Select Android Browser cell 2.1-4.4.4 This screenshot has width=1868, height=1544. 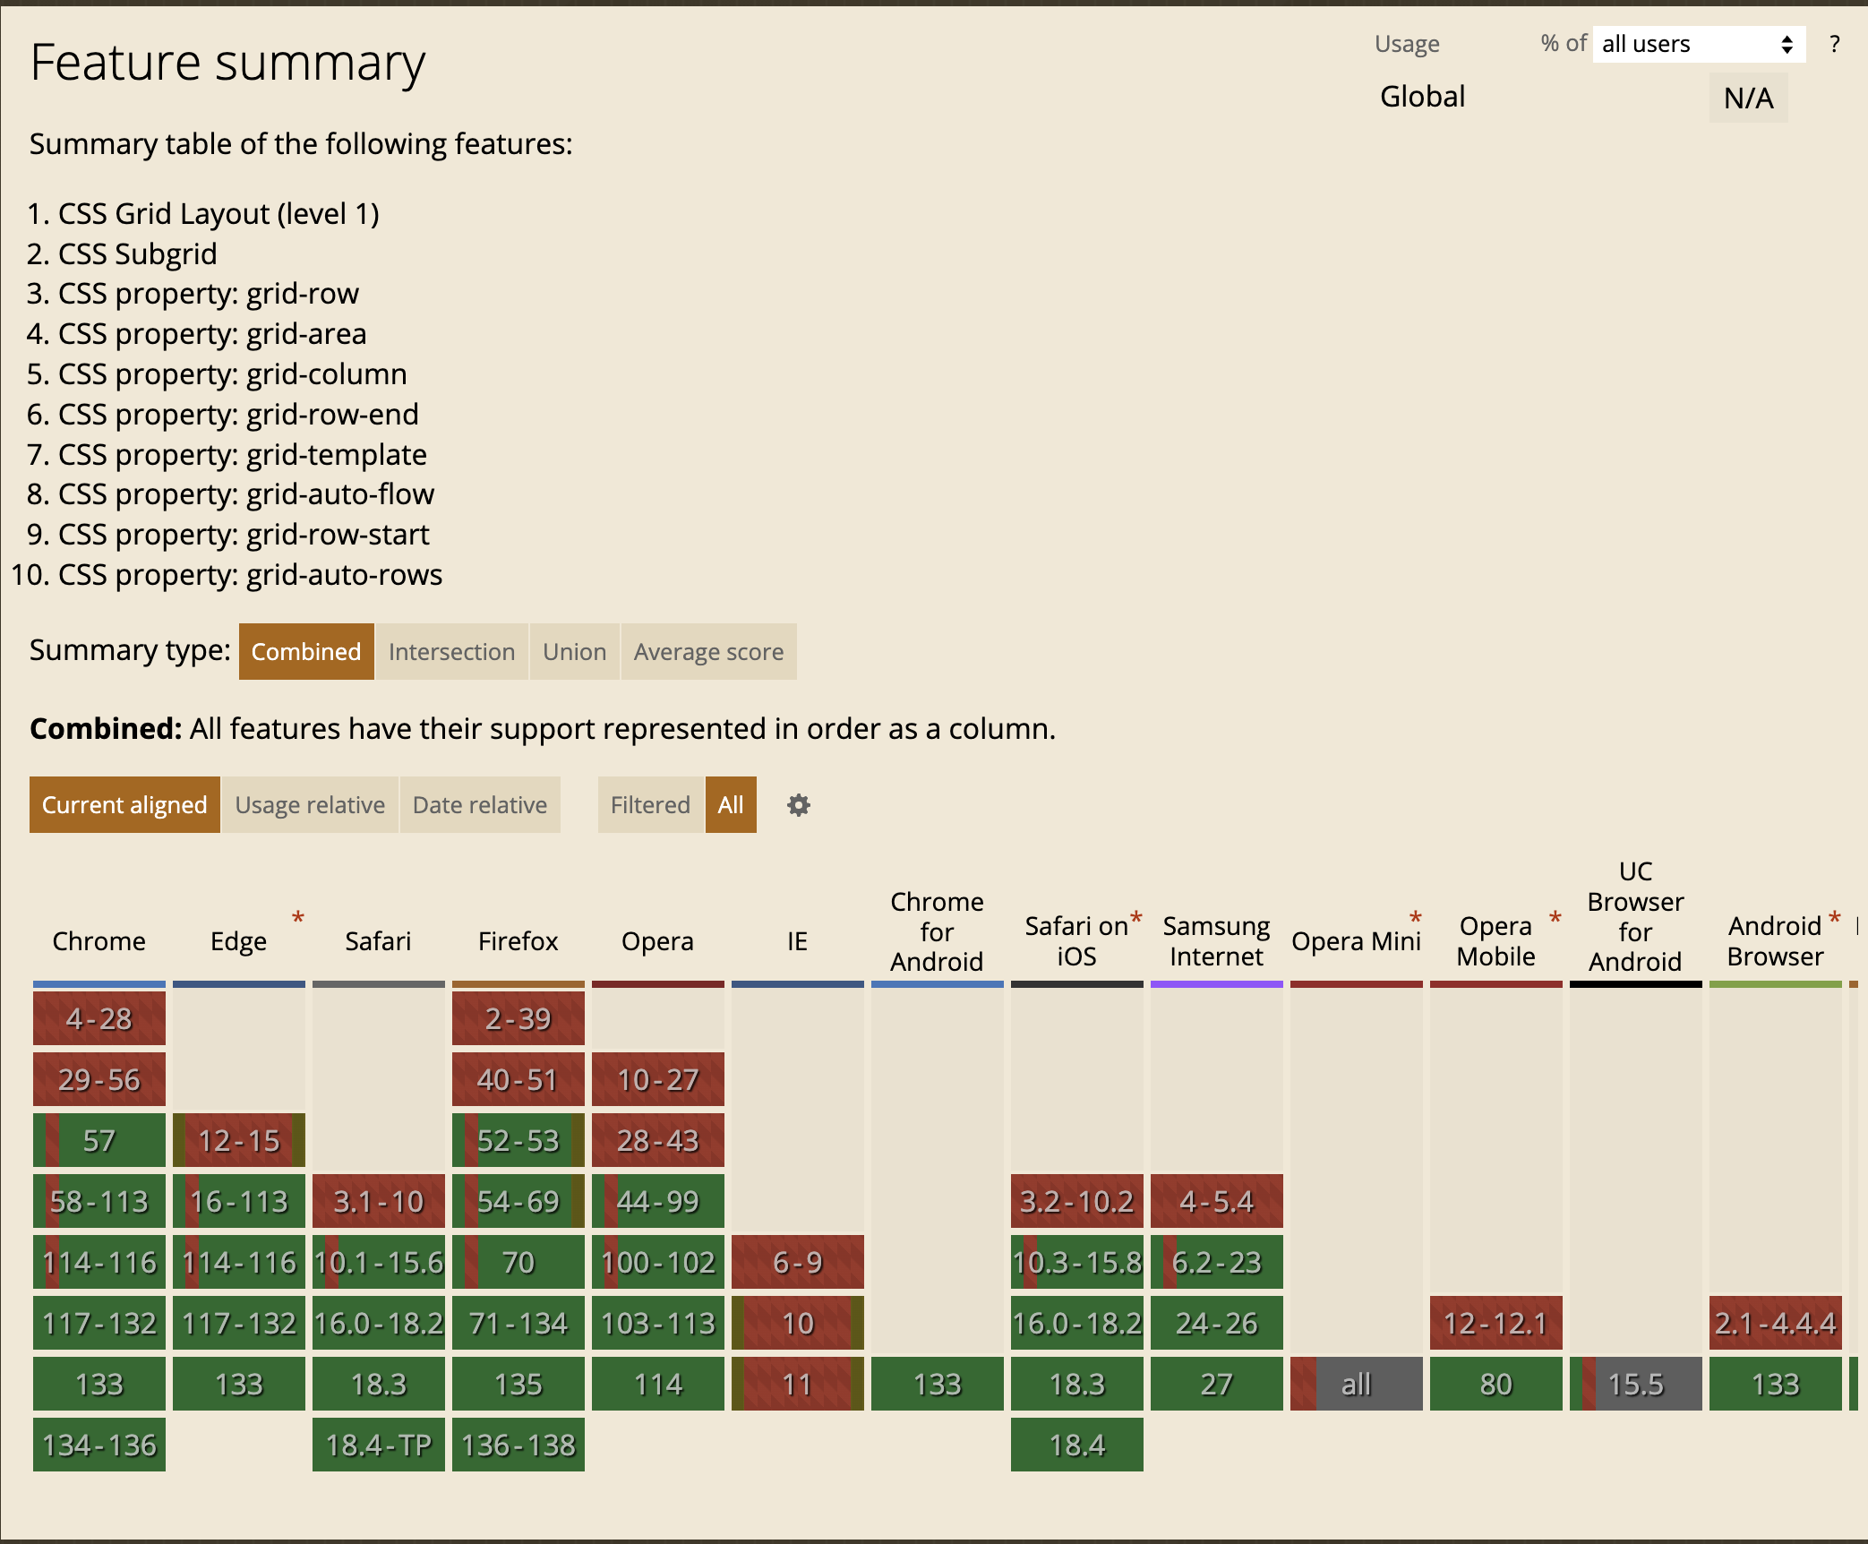pyautogui.click(x=1776, y=1323)
